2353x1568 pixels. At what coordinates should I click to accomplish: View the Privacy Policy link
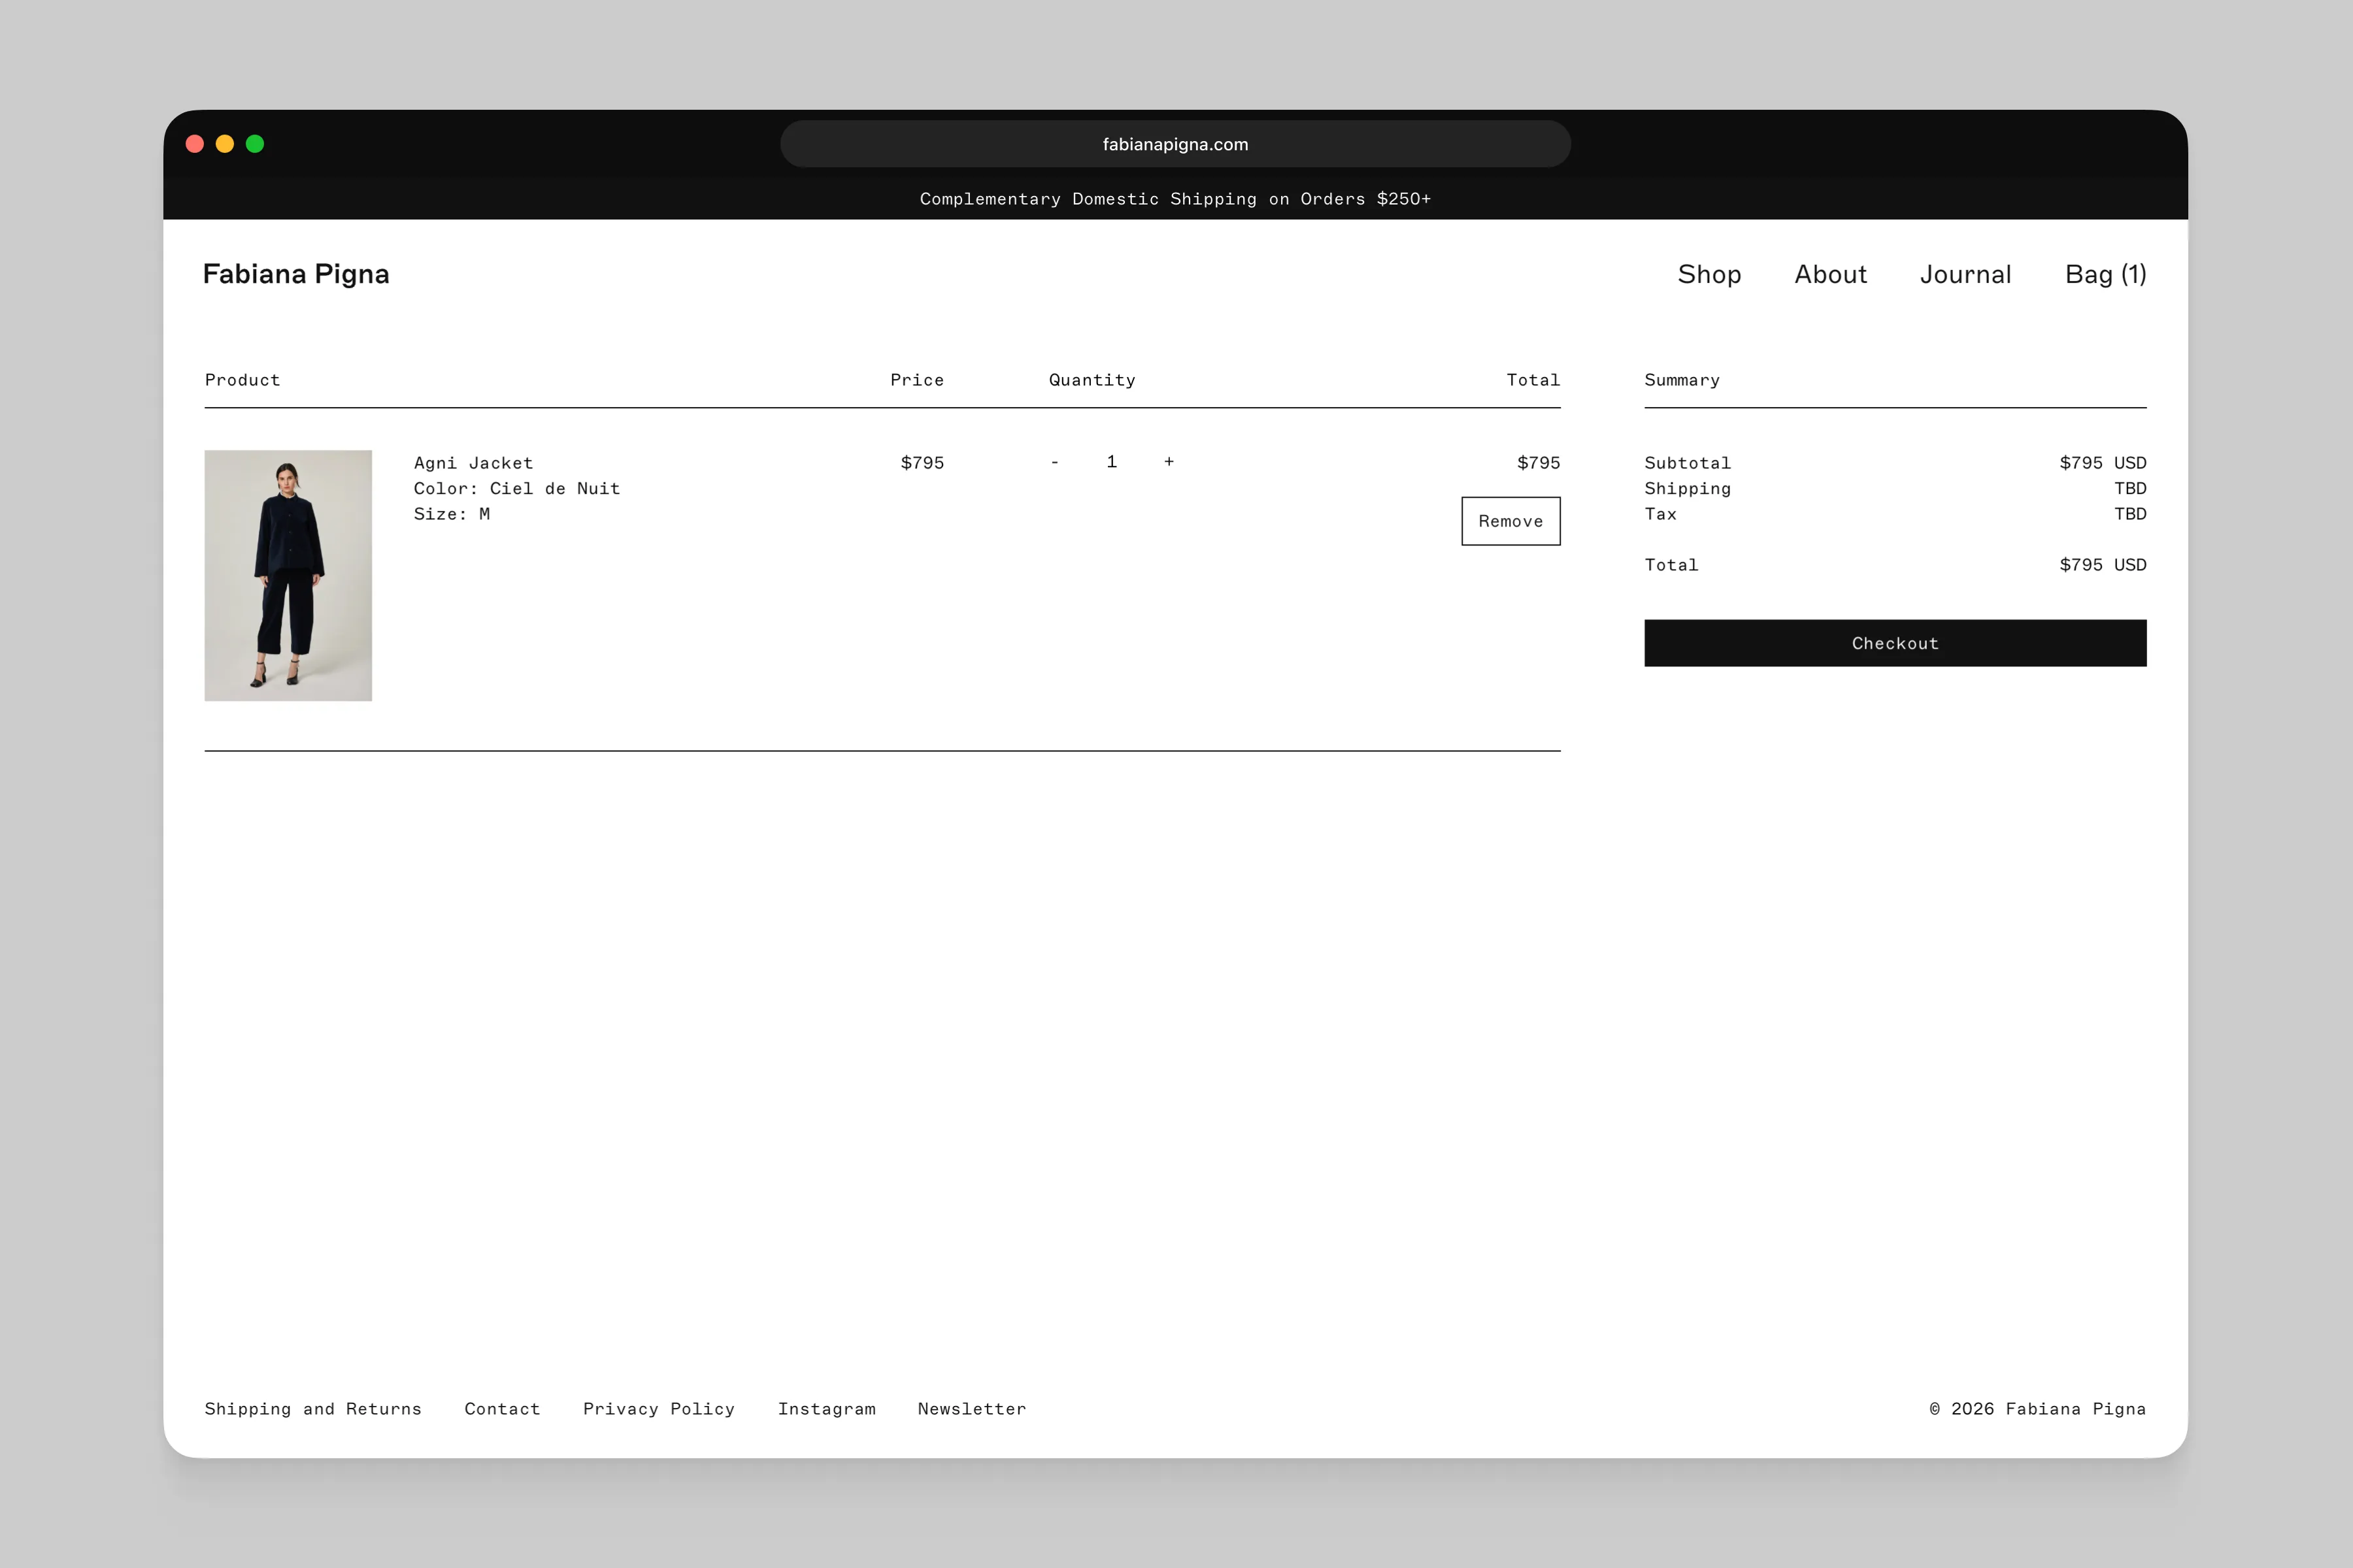658,1409
